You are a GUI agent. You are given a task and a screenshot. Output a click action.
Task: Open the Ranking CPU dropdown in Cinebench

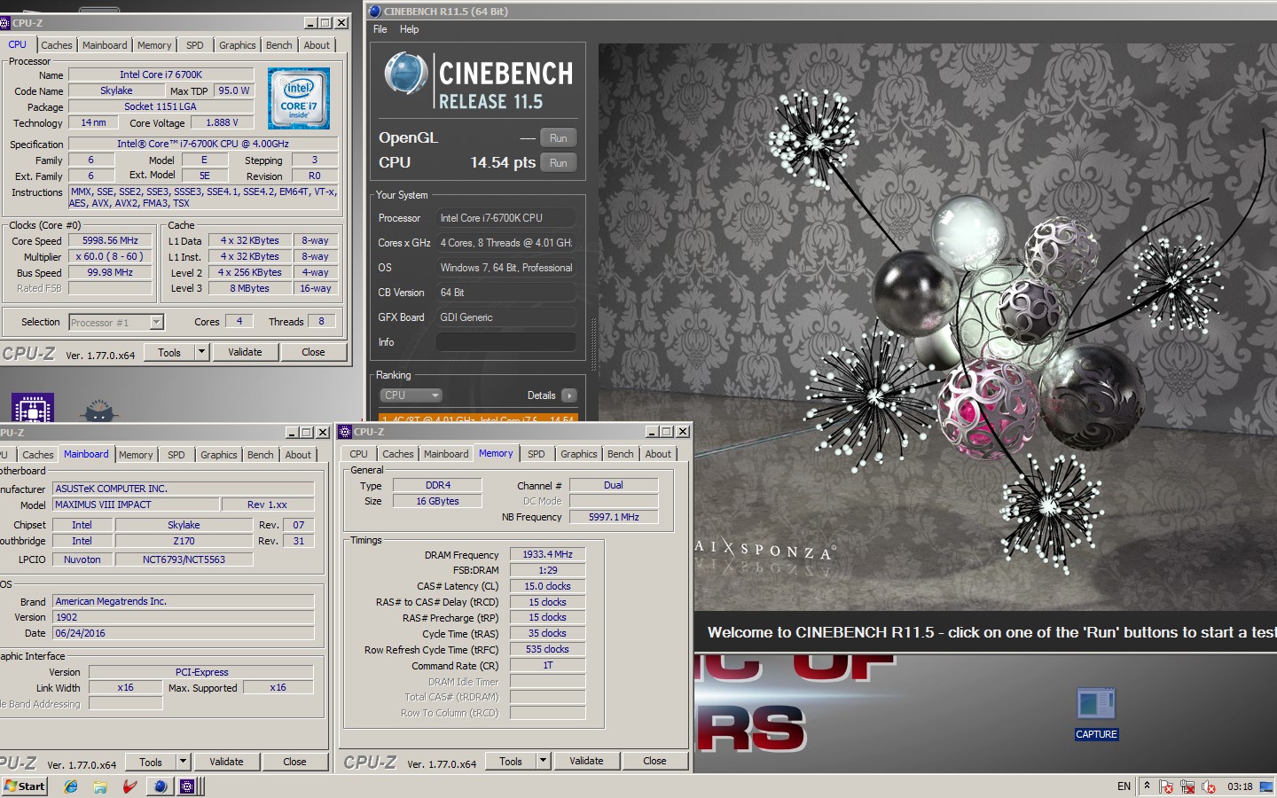(x=411, y=395)
